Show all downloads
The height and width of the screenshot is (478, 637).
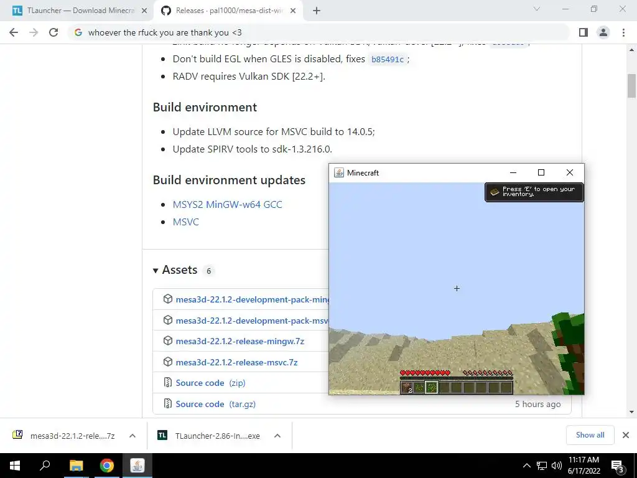590,435
